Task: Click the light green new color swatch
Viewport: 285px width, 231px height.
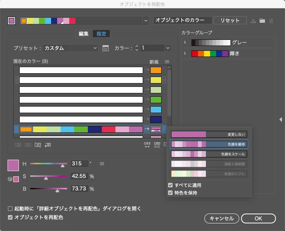Action: (156, 90)
